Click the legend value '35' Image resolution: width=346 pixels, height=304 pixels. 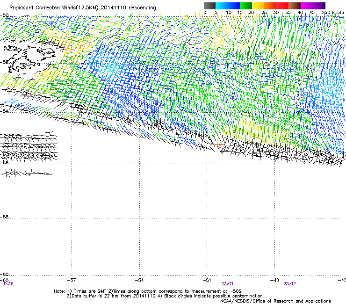(x=288, y=12)
